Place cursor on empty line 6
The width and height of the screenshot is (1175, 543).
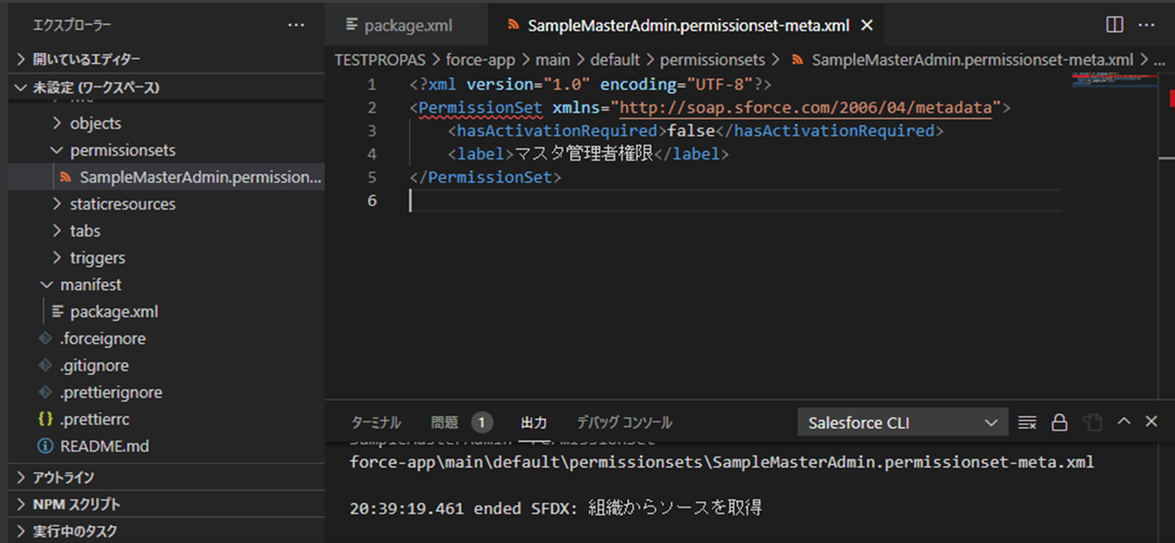(735, 200)
